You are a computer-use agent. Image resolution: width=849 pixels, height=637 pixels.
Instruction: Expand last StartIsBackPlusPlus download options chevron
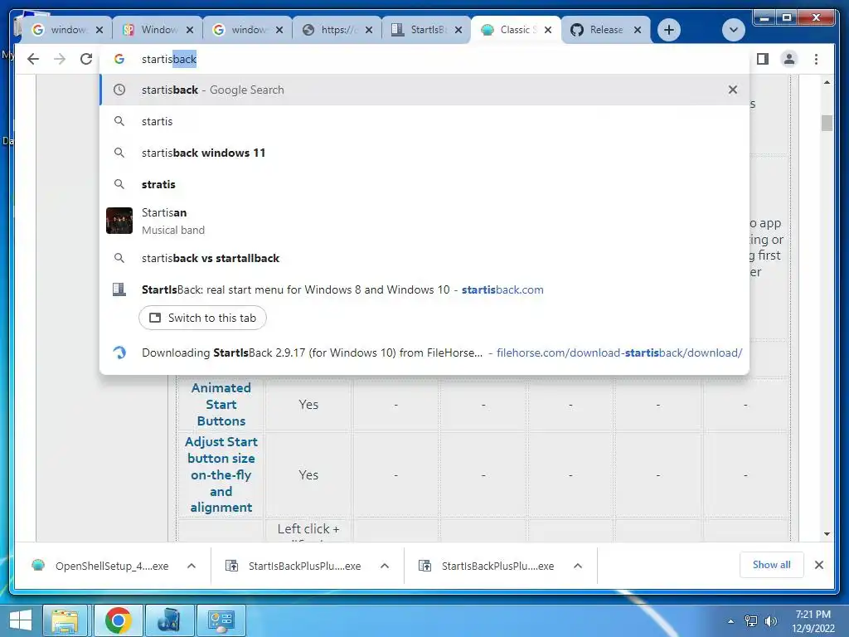click(578, 566)
